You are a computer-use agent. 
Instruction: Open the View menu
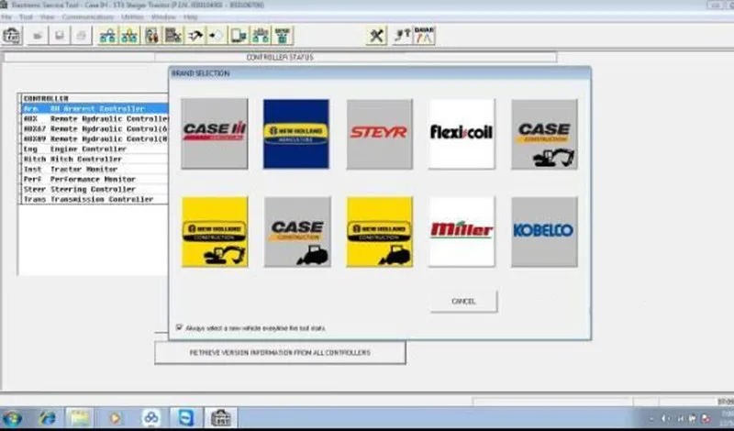pos(48,17)
